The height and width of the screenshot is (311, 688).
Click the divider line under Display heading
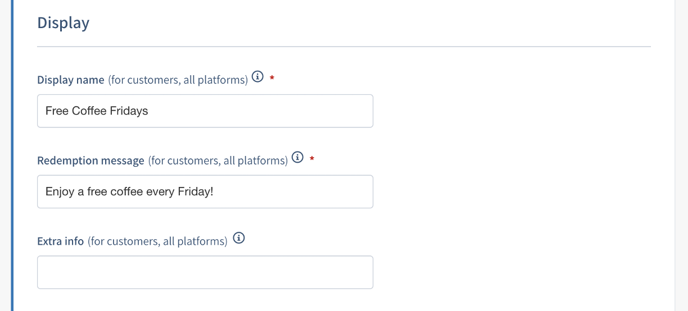(343, 47)
